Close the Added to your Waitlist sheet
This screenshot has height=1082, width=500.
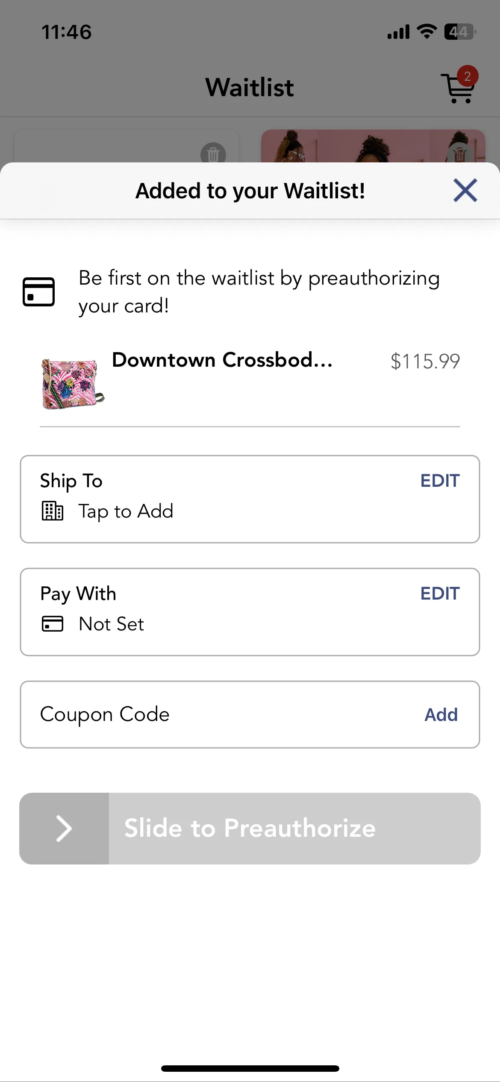pyautogui.click(x=465, y=191)
